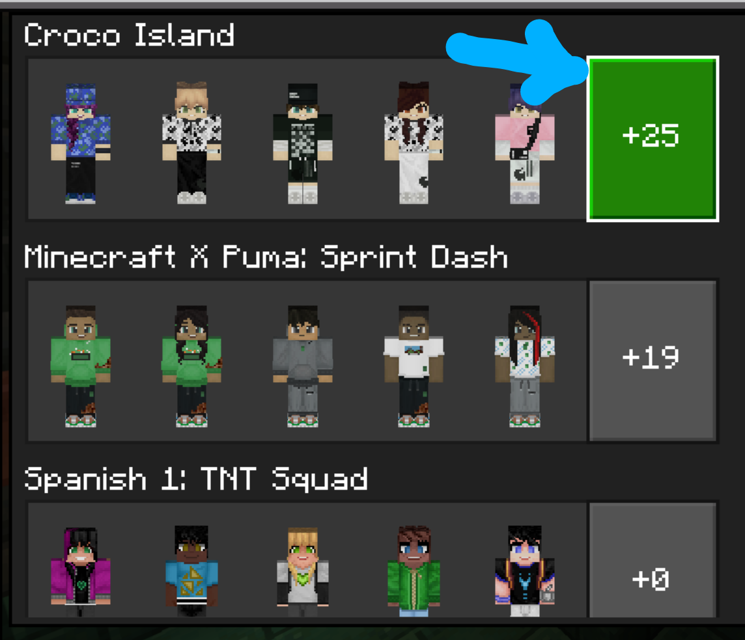Click the Croco Island pack title
Image resolution: width=745 pixels, height=640 pixels.
tap(129, 35)
